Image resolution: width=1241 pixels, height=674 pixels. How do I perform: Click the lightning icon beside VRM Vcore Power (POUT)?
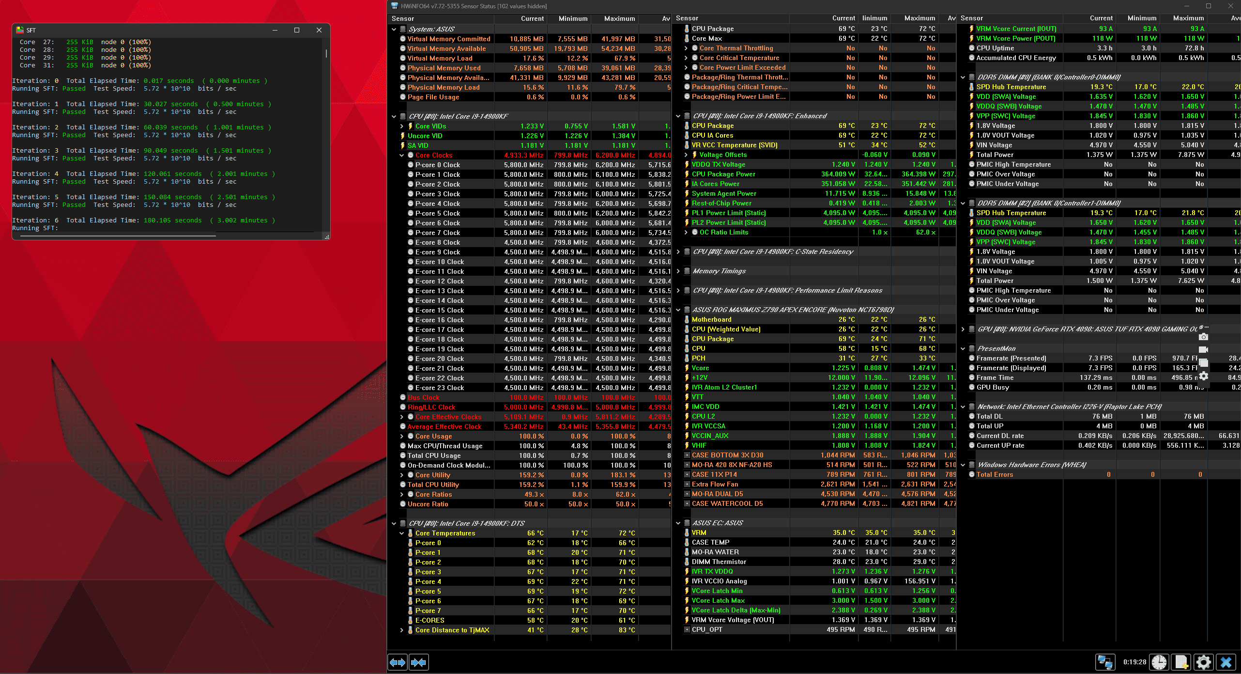[x=971, y=38]
